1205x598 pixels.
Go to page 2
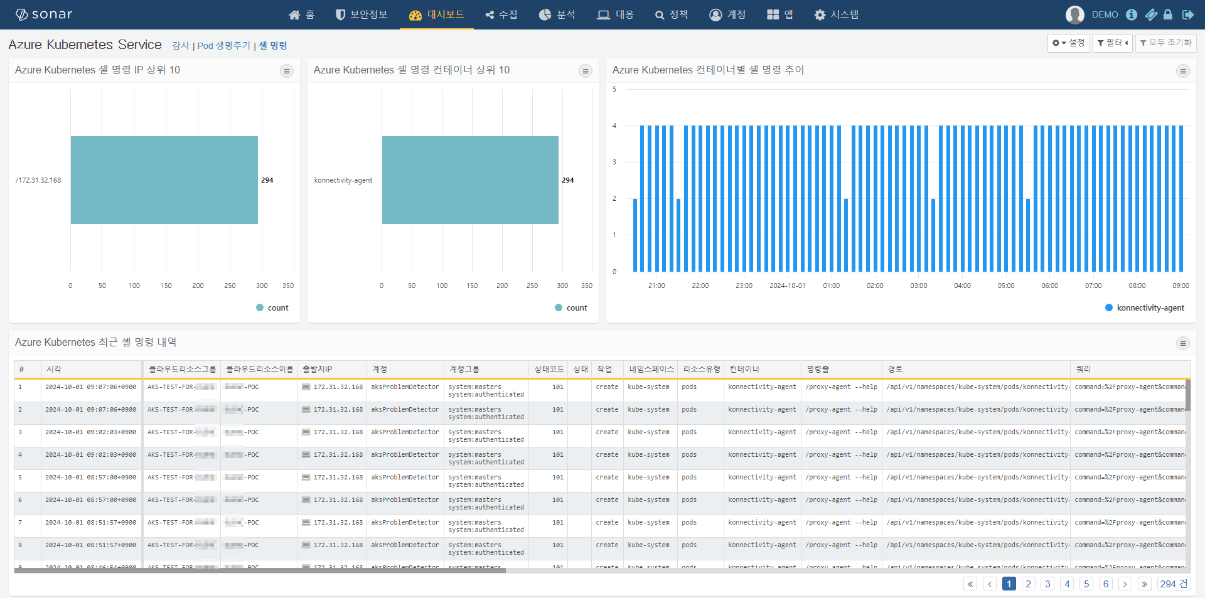1028,584
